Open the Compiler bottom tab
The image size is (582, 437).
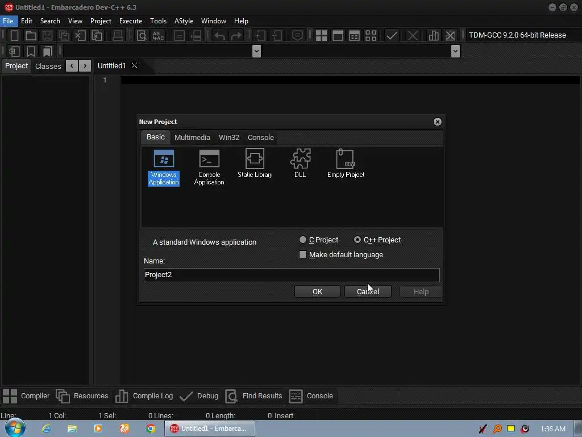click(x=26, y=396)
